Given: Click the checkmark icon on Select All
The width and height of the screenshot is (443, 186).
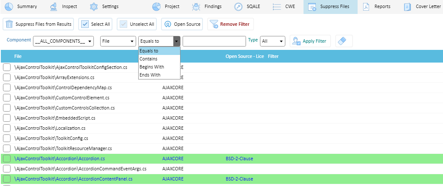Looking at the screenshot, I should click(x=85, y=24).
